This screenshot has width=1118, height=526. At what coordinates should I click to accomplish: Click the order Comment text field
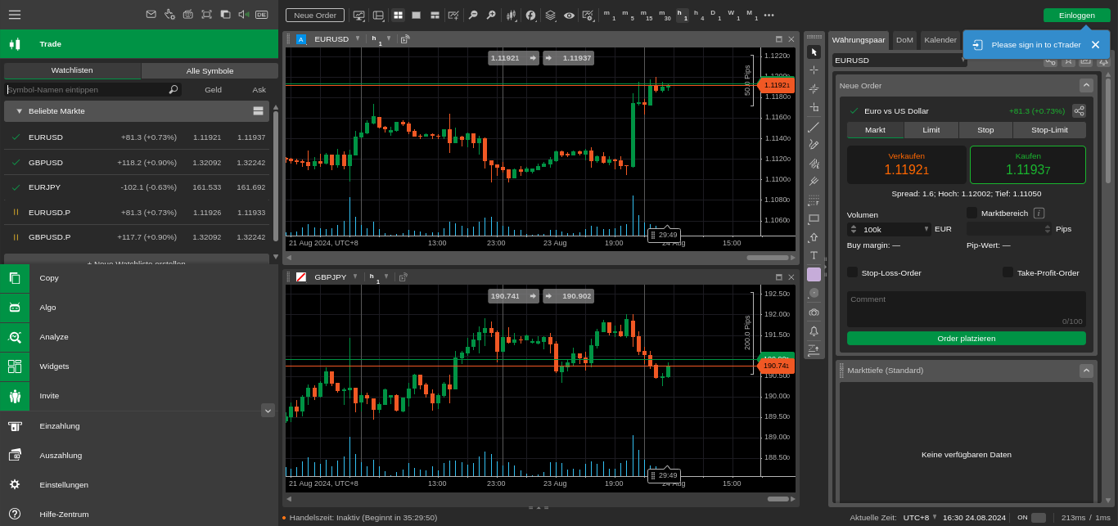[967, 309]
